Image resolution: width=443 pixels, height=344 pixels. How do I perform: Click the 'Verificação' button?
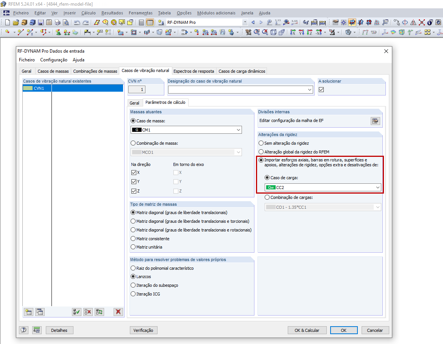coord(143,330)
